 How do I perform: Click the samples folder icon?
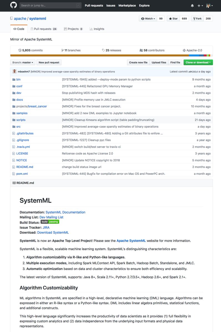coord(14,113)
